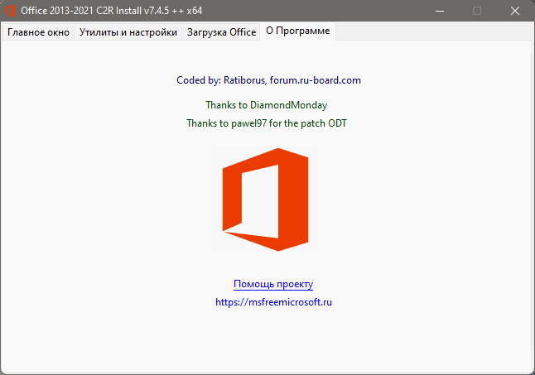Image resolution: width=535 pixels, height=375 pixels.
Task: Visit the https://msfreemicrosoft.ru link
Action: [273, 302]
